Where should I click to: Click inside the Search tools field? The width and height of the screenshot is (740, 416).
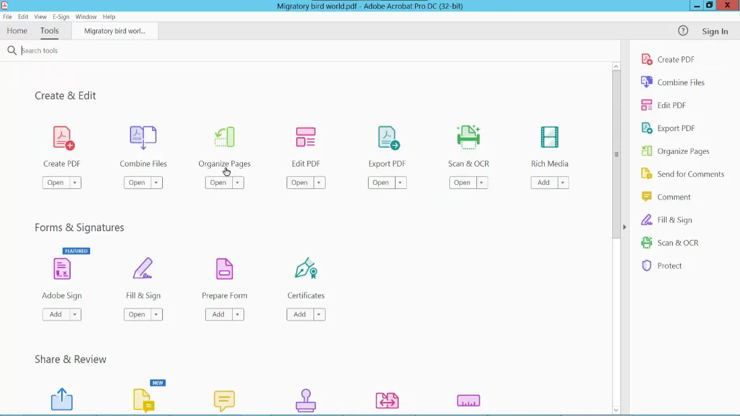pos(135,50)
